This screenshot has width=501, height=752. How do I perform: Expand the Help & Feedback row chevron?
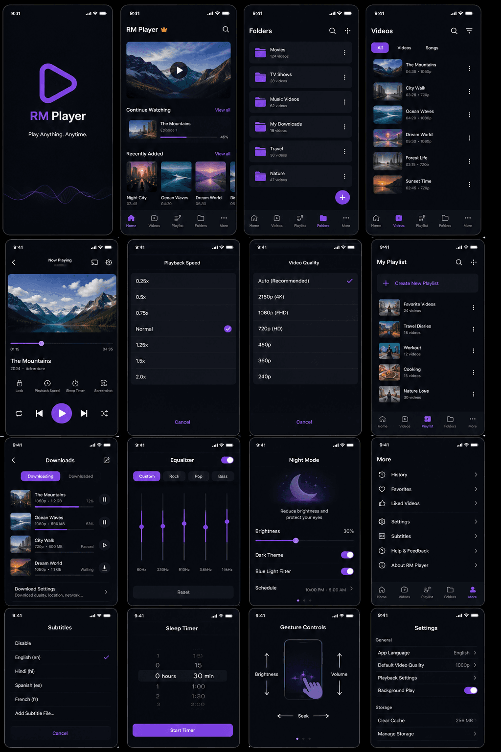476,551
